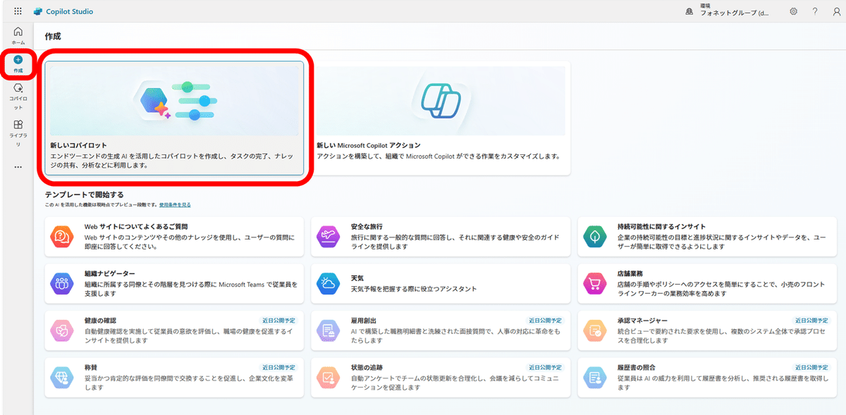Click the 健康の確認 template icon

[x=61, y=330]
